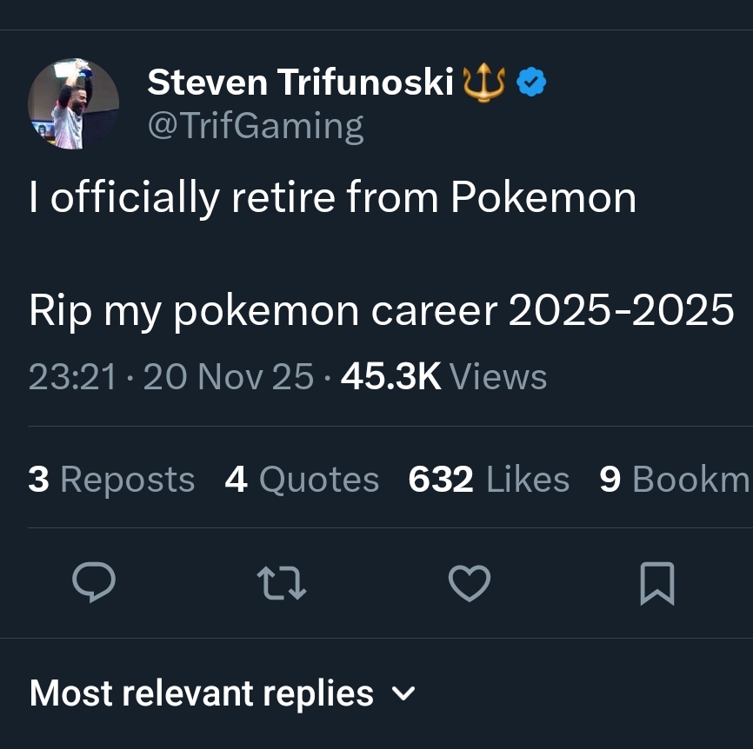The width and height of the screenshot is (753, 749).
Task: Click the trident emoji beside the name
Action: pyautogui.click(x=485, y=83)
